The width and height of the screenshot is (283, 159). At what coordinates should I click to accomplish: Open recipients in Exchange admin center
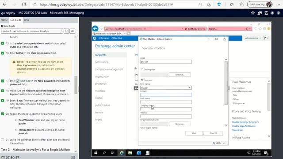pos(101,55)
